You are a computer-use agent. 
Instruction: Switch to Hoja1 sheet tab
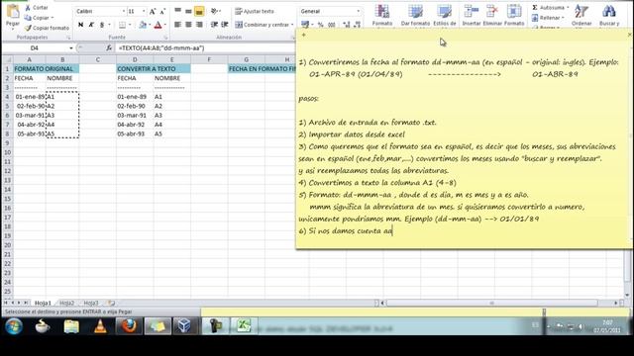pos(43,303)
